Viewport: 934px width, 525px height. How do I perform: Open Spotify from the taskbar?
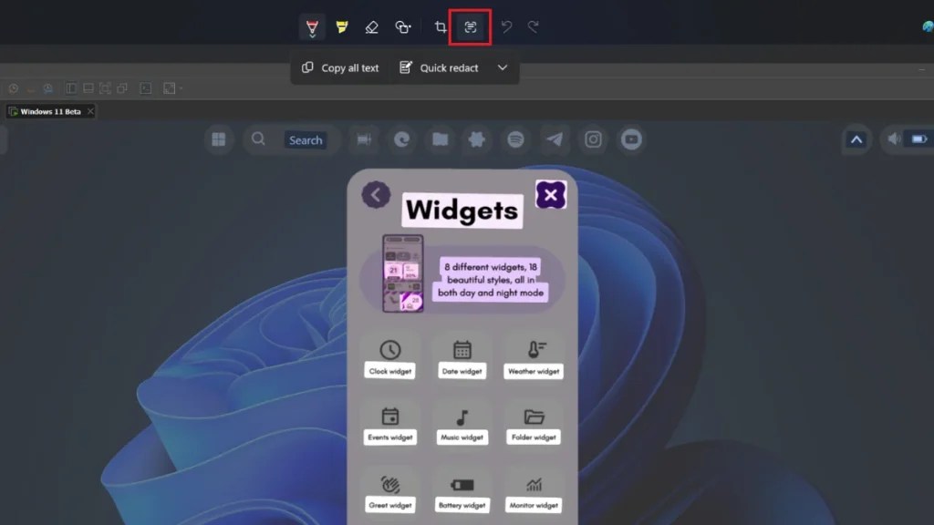coord(515,139)
